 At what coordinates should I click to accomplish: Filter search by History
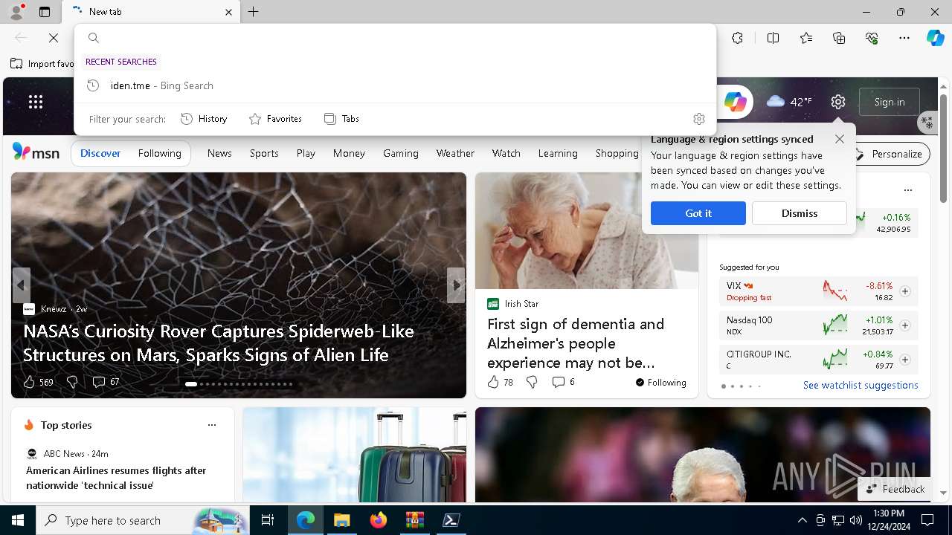204,119
